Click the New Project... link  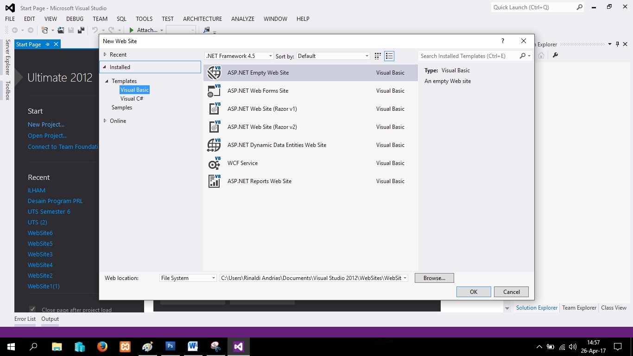click(x=46, y=125)
